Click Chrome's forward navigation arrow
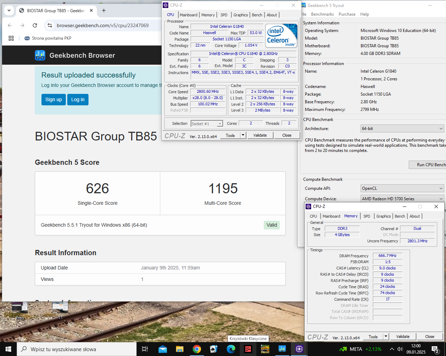Viewport: 446px width, 356px height. coord(22,25)
